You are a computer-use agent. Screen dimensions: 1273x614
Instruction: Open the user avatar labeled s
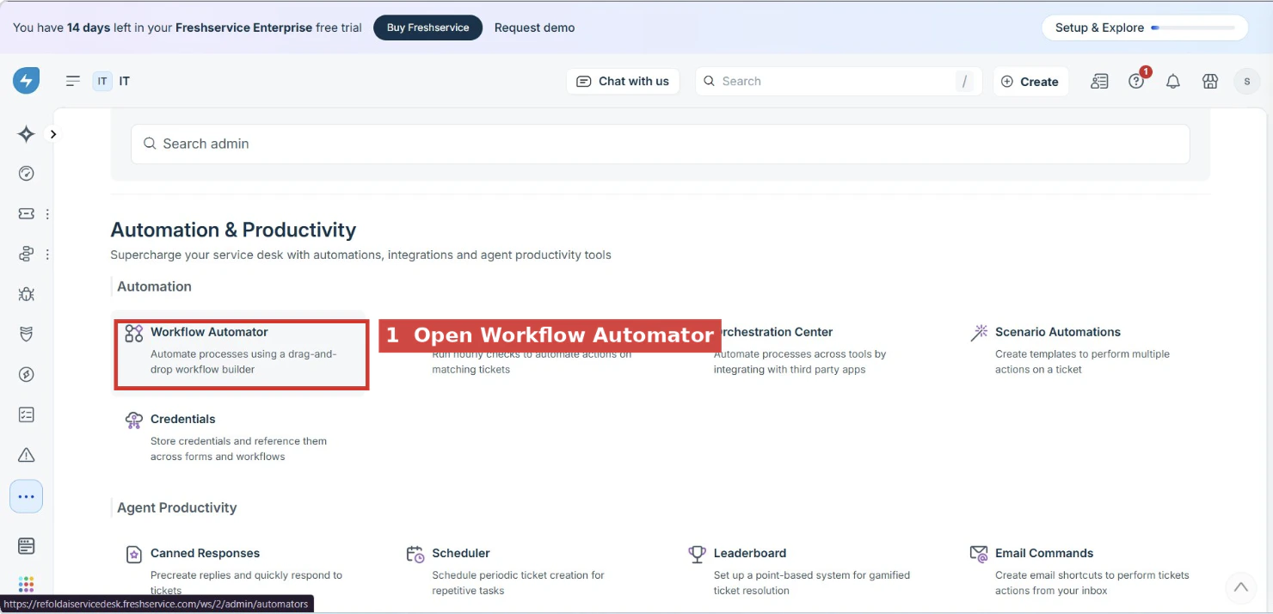[x=1247, y=81]
